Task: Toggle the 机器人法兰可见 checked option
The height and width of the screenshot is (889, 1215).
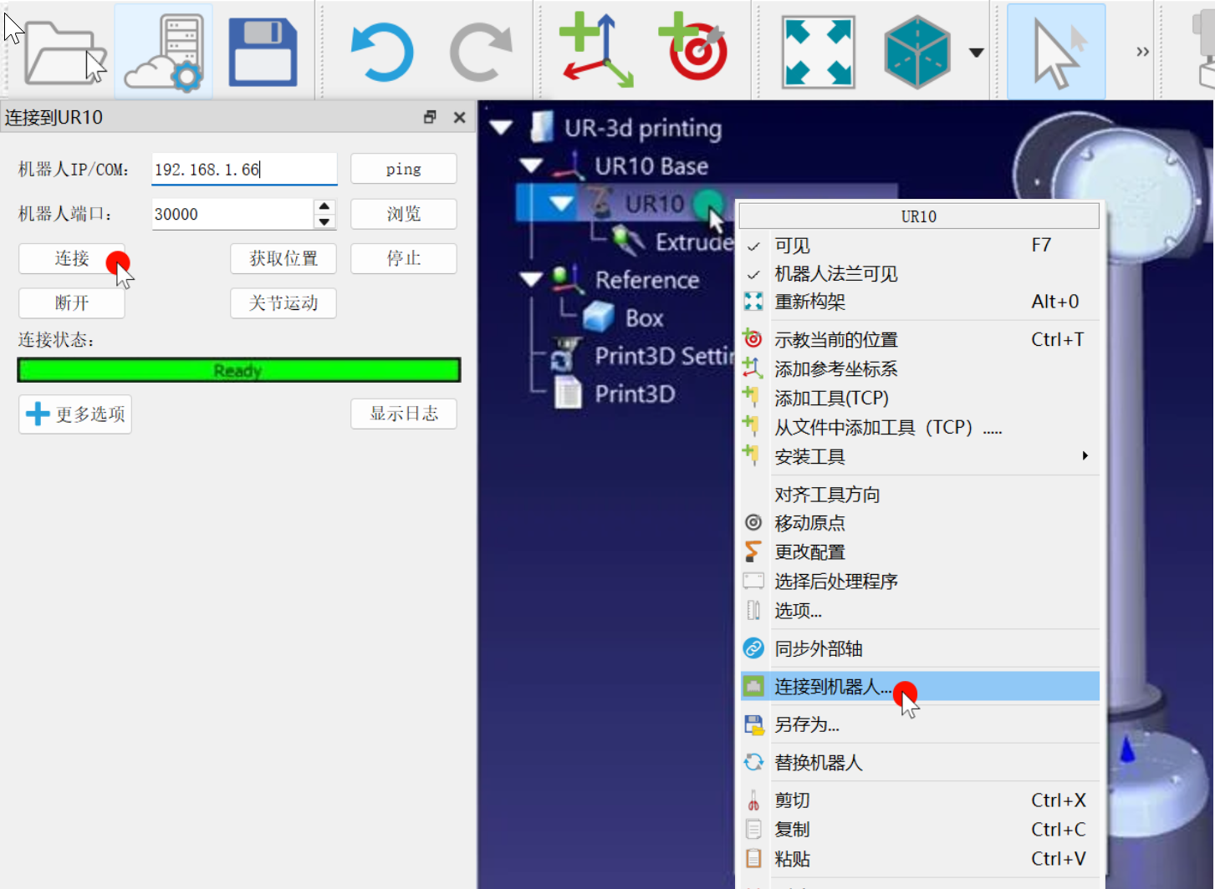Action: point(835,274)
